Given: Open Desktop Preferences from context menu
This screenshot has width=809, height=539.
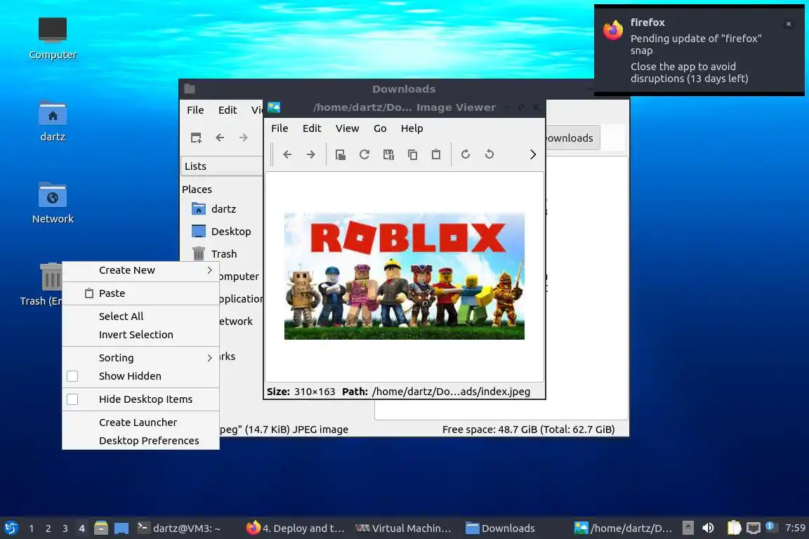Looking at the screenshot, I should pos(141,441).
